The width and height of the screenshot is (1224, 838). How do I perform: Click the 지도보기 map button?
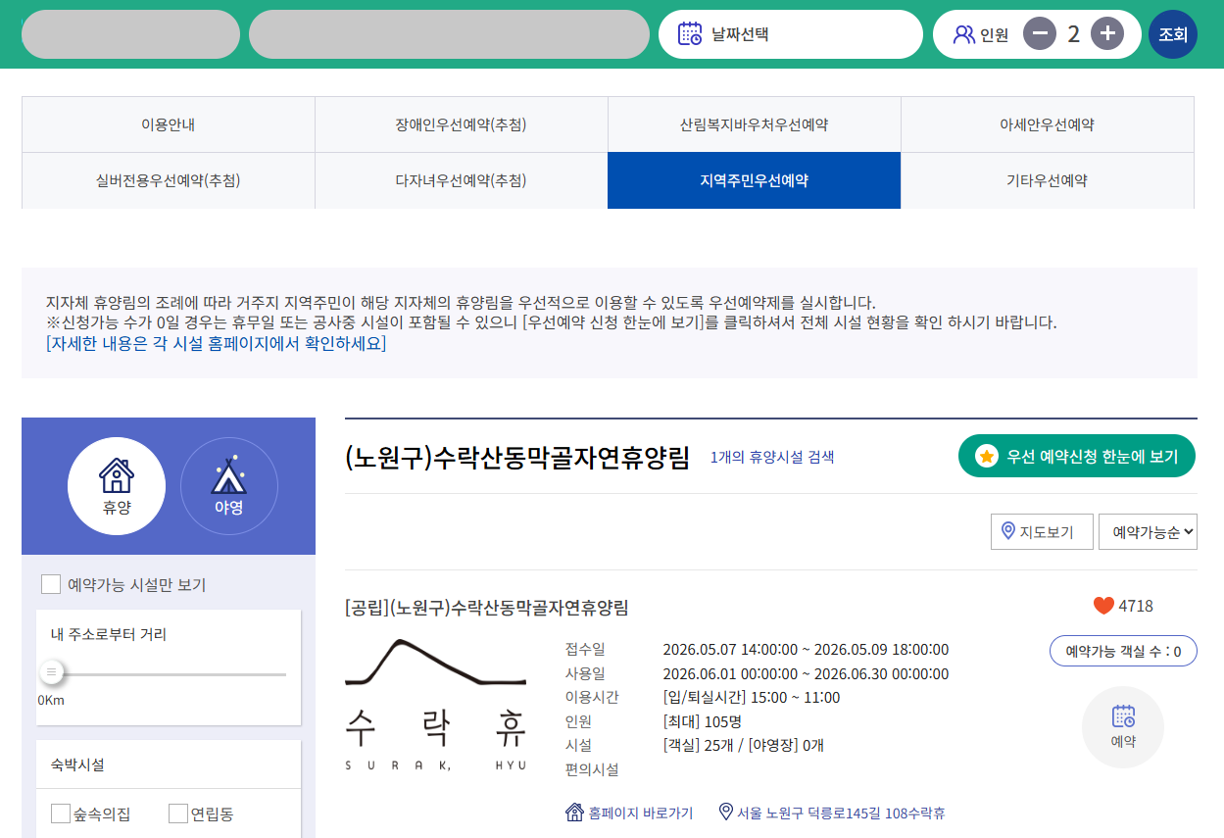1042,532
